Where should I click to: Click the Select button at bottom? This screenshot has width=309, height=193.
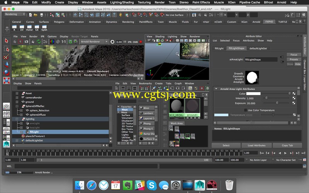click(226, 146)
